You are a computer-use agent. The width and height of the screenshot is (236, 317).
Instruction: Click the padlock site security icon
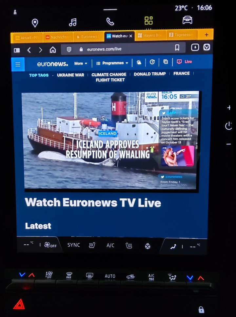click(x=81, y=49)
